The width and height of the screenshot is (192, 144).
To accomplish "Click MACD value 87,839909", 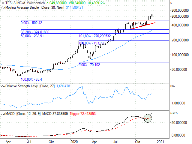I will 55,114.
